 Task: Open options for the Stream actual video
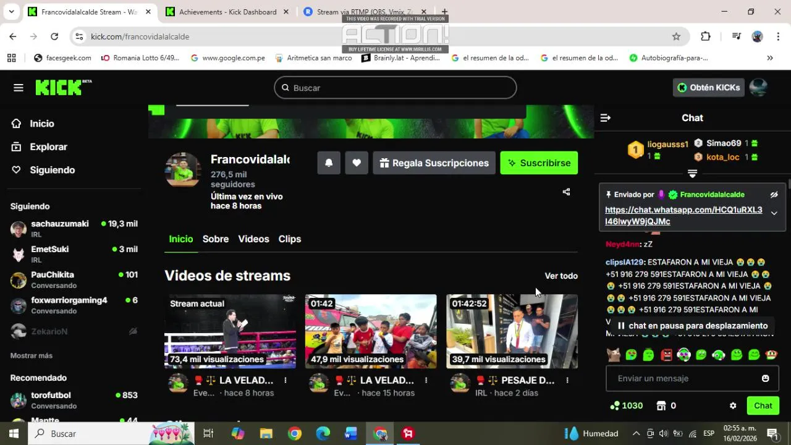click(286, 380)
